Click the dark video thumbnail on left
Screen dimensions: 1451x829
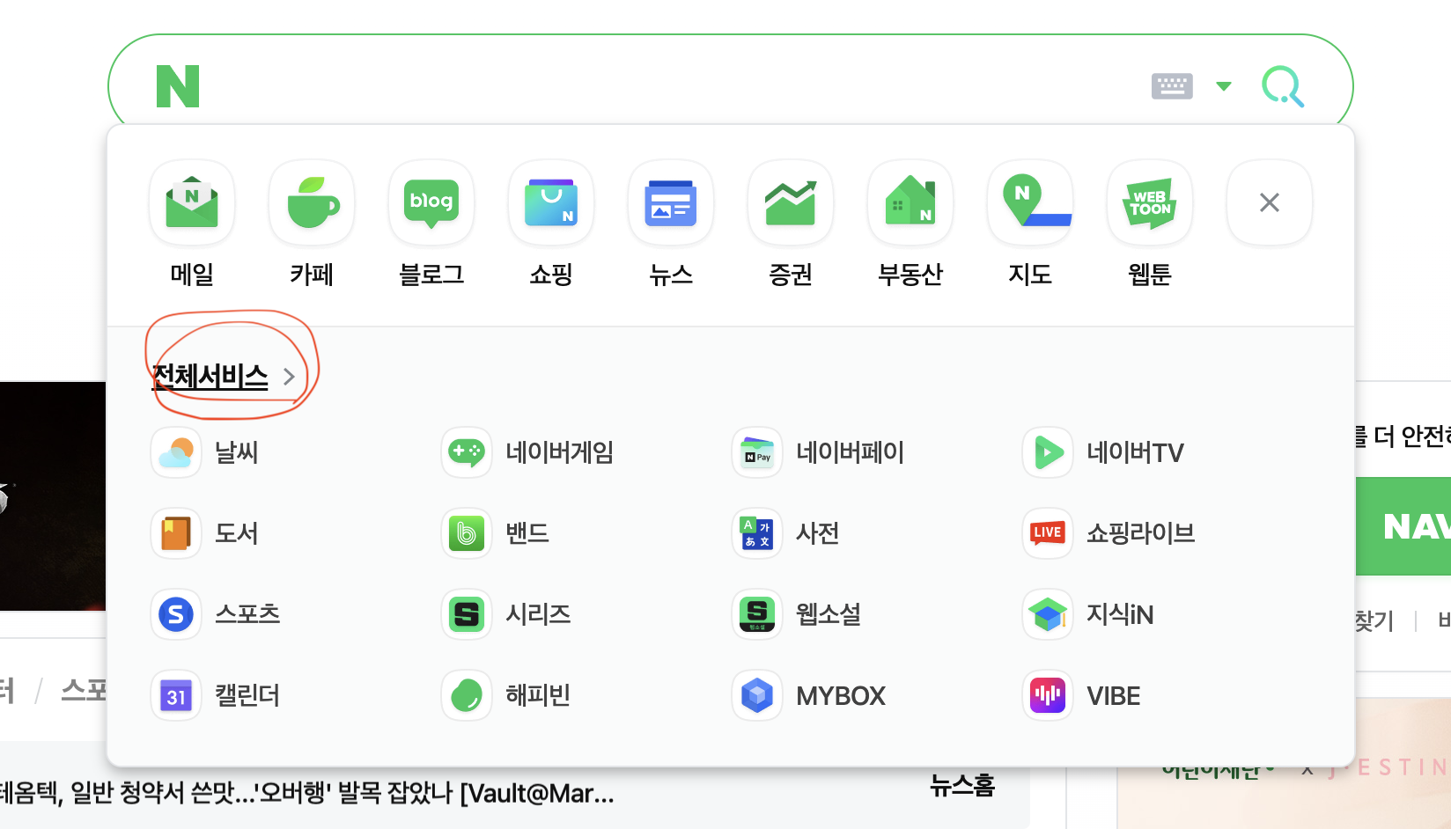(x=53, y=495)
